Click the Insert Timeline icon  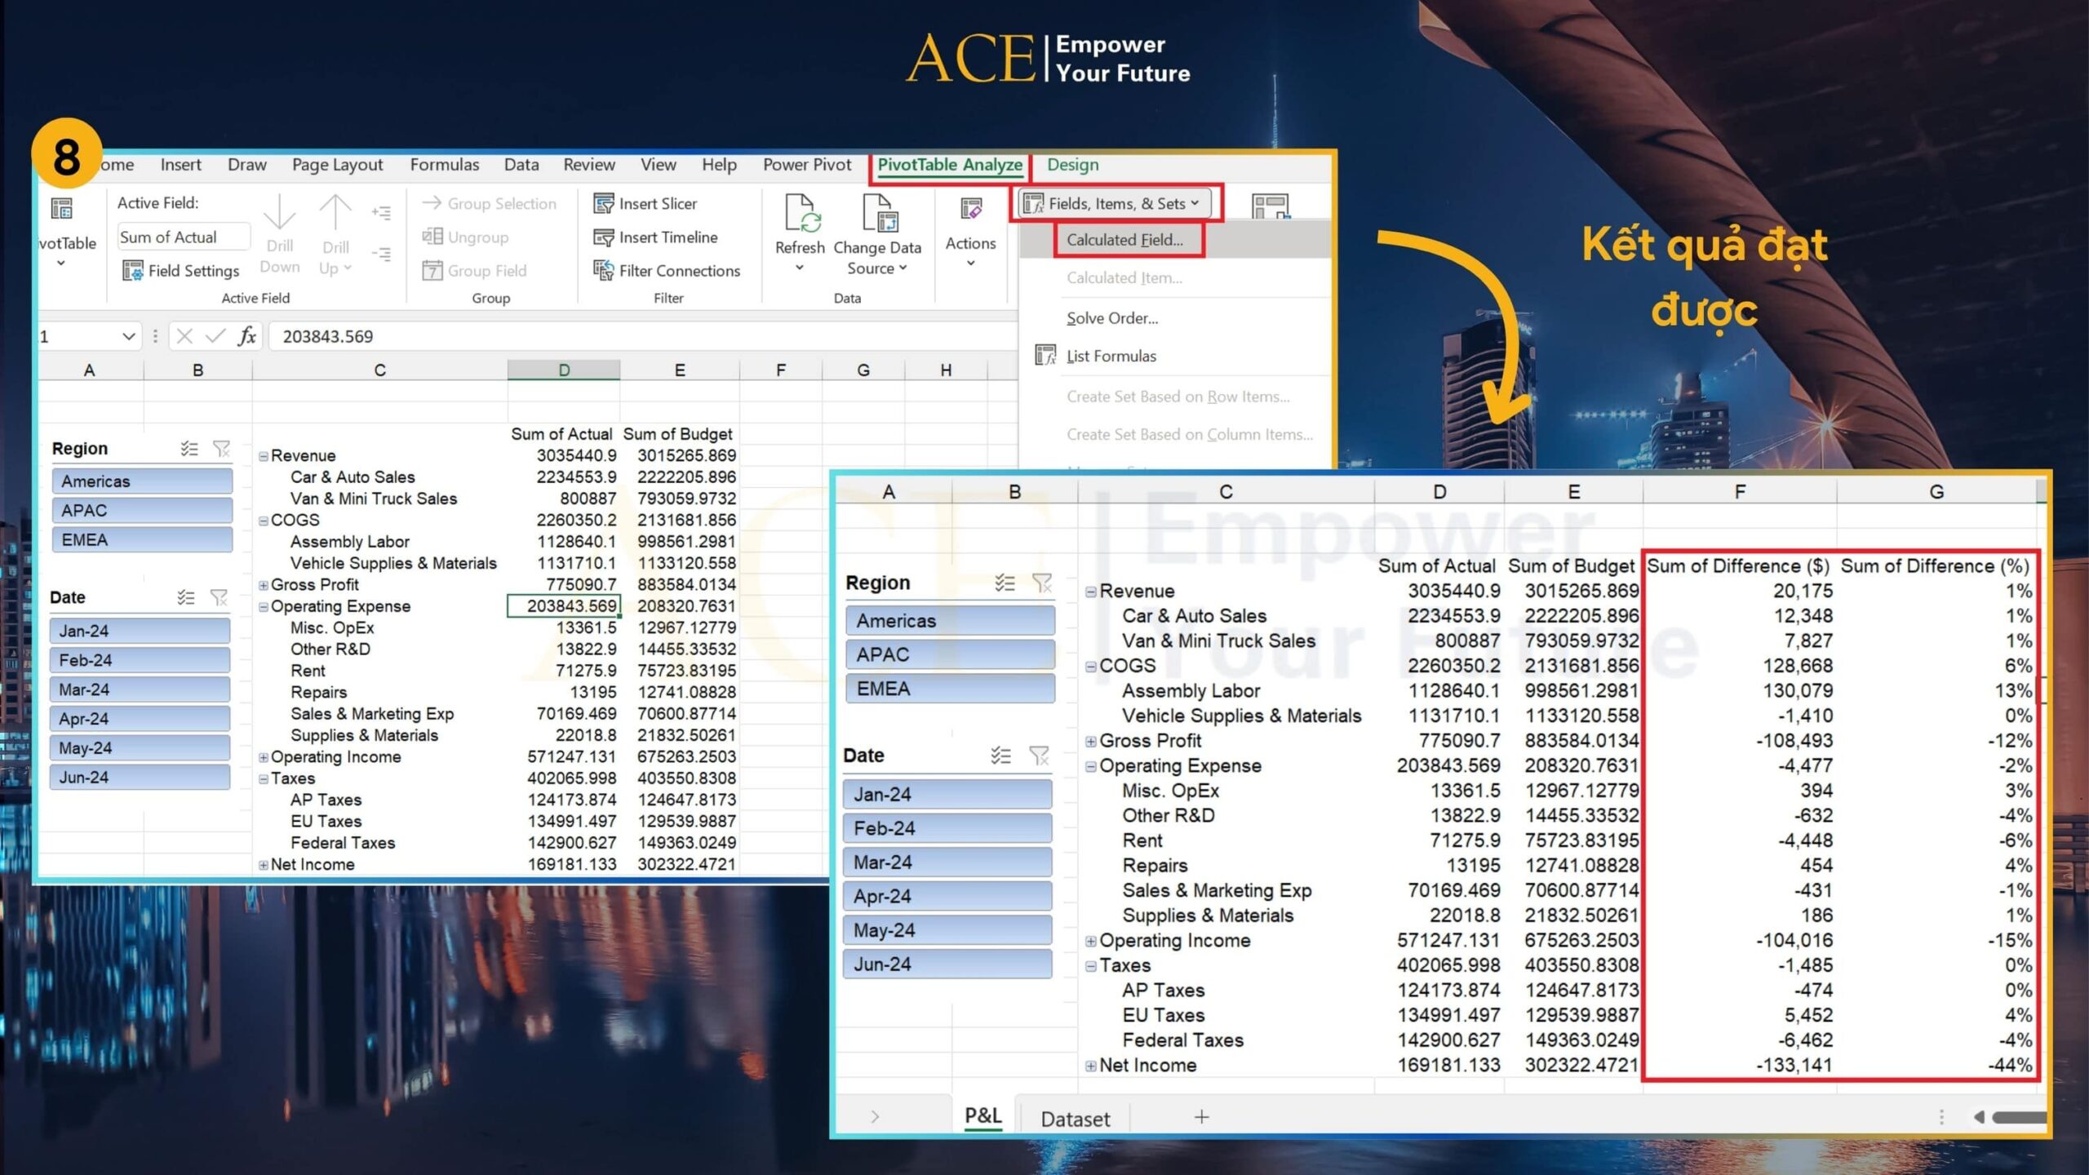pyautogui.click(x=604, y=237)
